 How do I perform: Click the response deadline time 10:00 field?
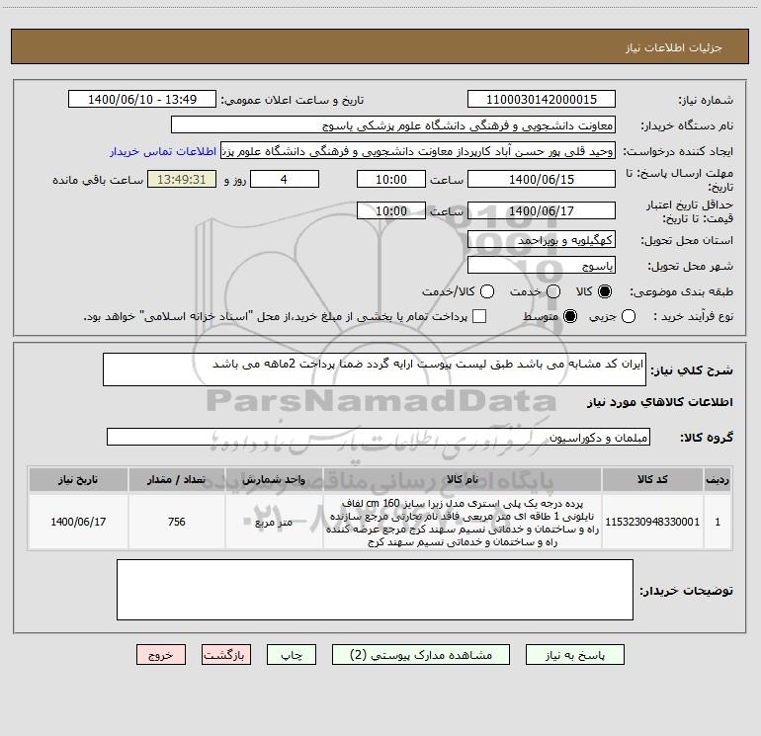(x=391, y=180)
